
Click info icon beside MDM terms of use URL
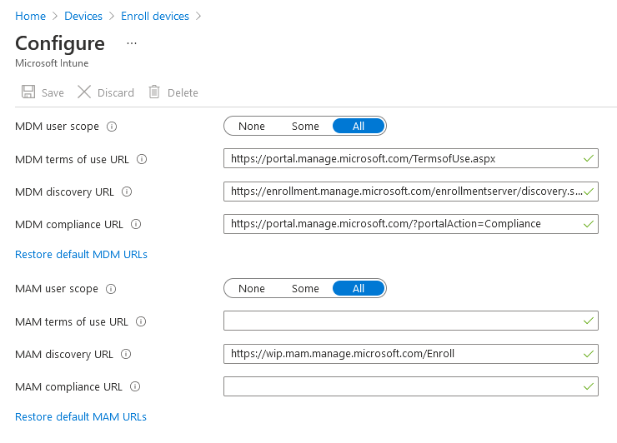click(142, 159)
